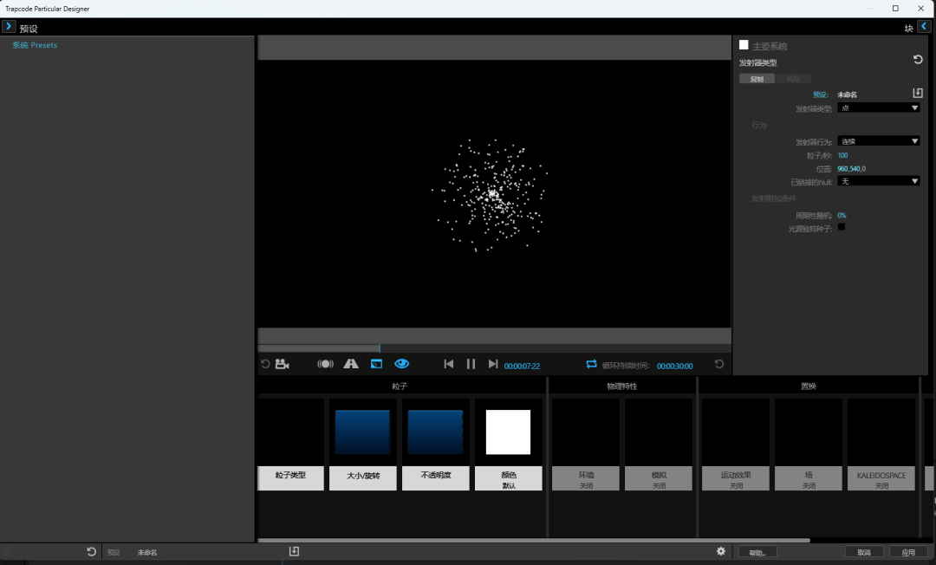The width and height of the screenshot is (936, 565).
Task: Toggle the eye preview visibility icon
Action: coord(402,364)
